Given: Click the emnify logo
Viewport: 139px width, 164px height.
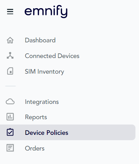Looking at the screenshot, I should pos(46,11).
